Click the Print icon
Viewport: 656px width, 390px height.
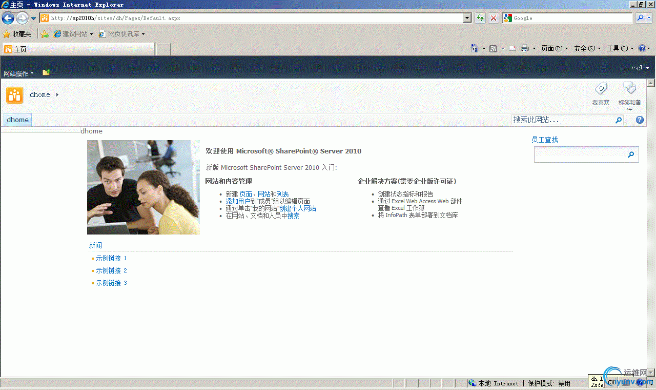[525, 48]
